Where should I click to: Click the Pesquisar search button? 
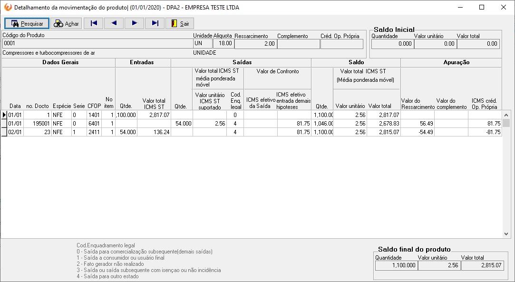(x=27, y=23)
